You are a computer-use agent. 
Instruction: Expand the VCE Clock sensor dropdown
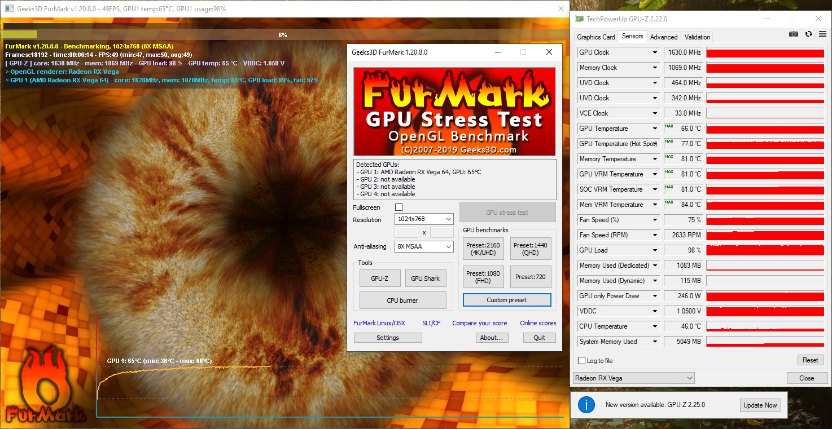655,113
